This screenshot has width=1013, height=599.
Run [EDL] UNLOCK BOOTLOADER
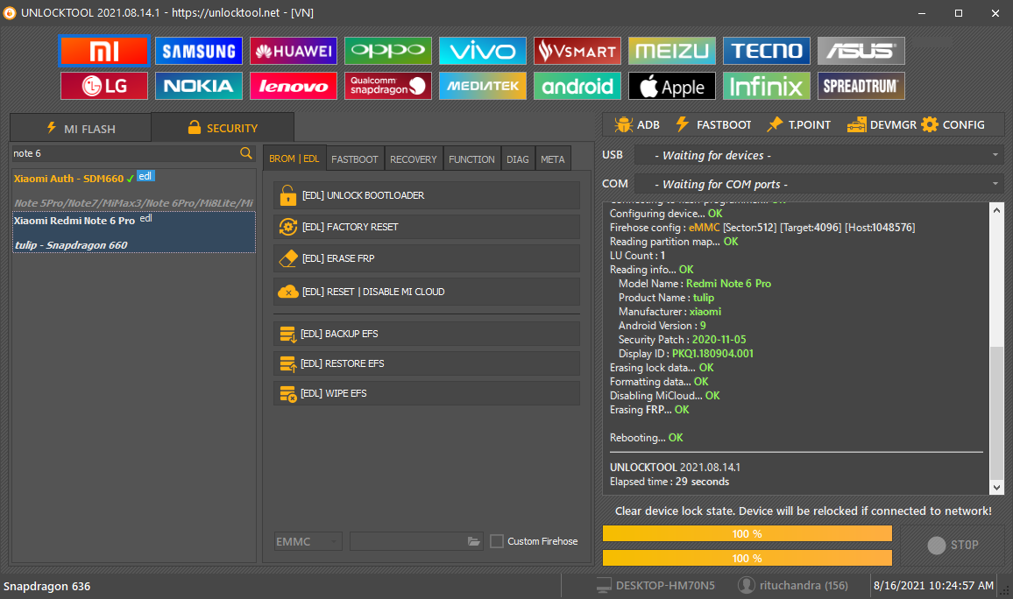(427, 195)
